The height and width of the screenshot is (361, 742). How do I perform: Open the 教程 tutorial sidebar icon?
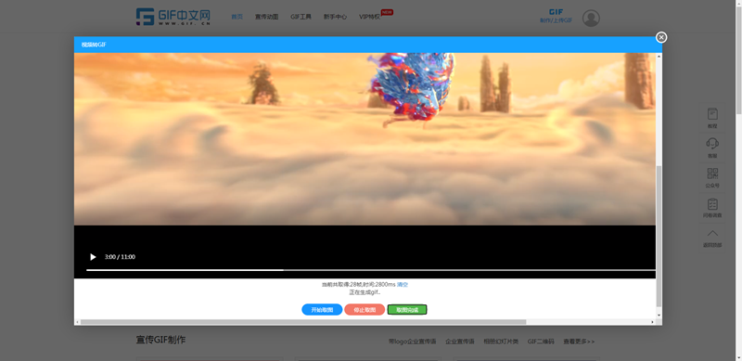tap(712, 118)
